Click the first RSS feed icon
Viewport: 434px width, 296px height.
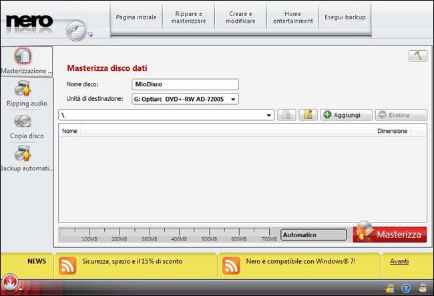pyautogui.click(x=67, y=265)
